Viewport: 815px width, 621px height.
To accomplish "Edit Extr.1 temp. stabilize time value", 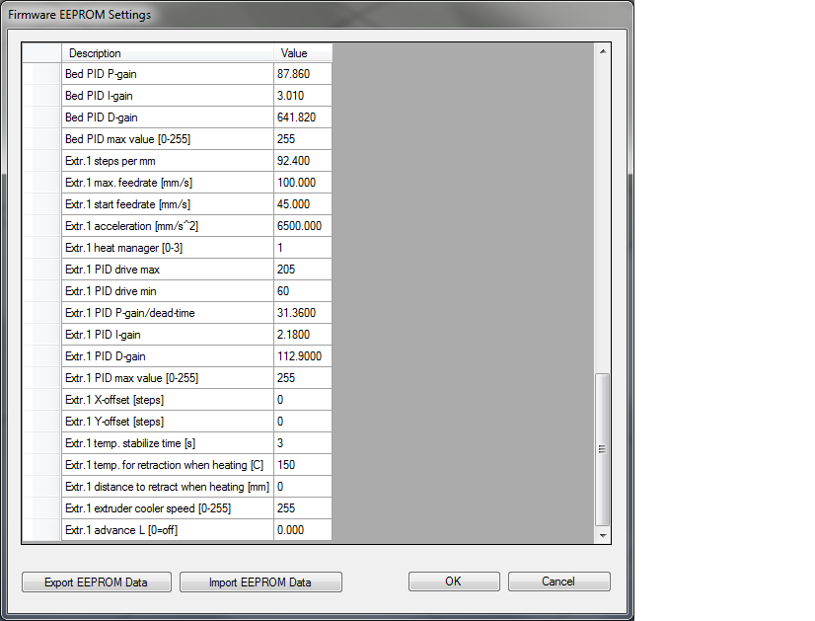I will tap(303, 443).
